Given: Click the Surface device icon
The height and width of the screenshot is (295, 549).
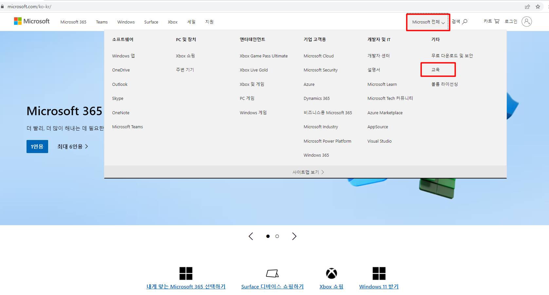Looking at the screenshot, I should point(272,273).
